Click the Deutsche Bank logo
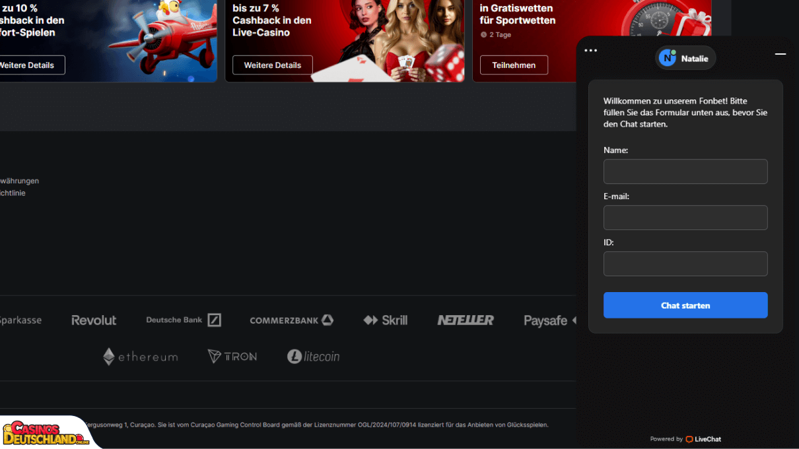Screen dimensions: 799x449 click(x=184, y=320)
